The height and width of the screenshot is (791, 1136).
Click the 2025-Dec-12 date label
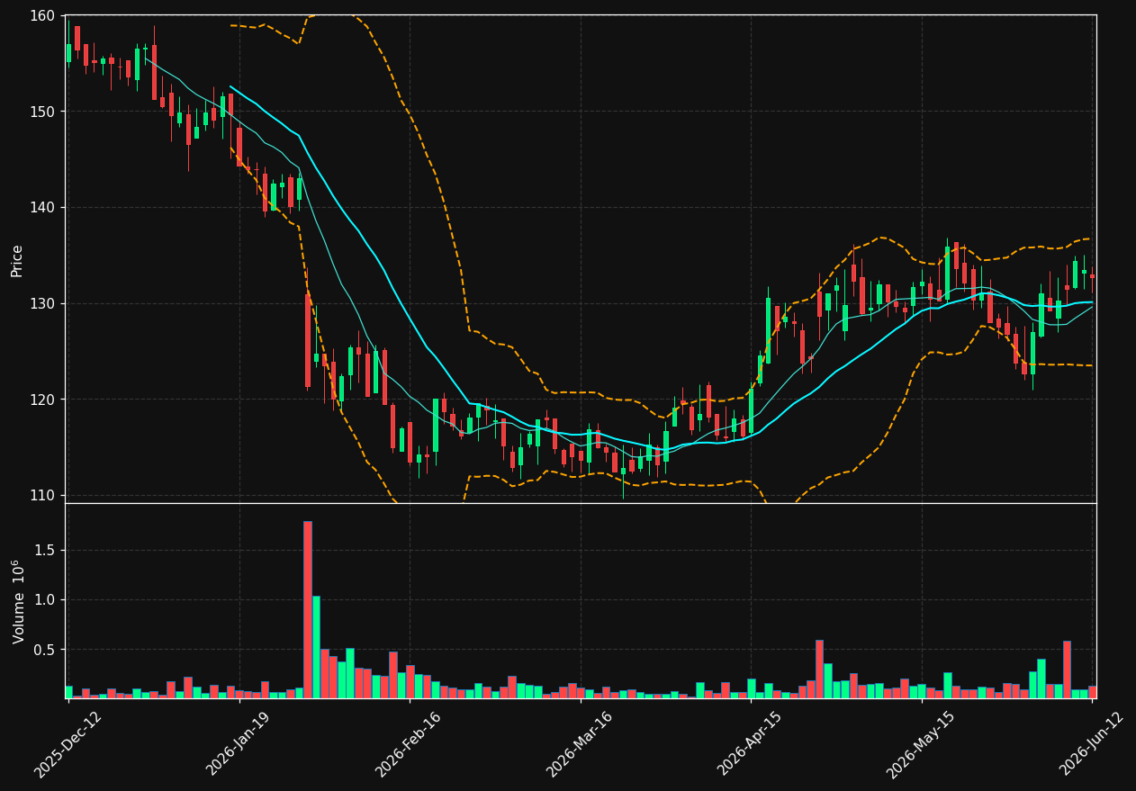click(68, 743)
